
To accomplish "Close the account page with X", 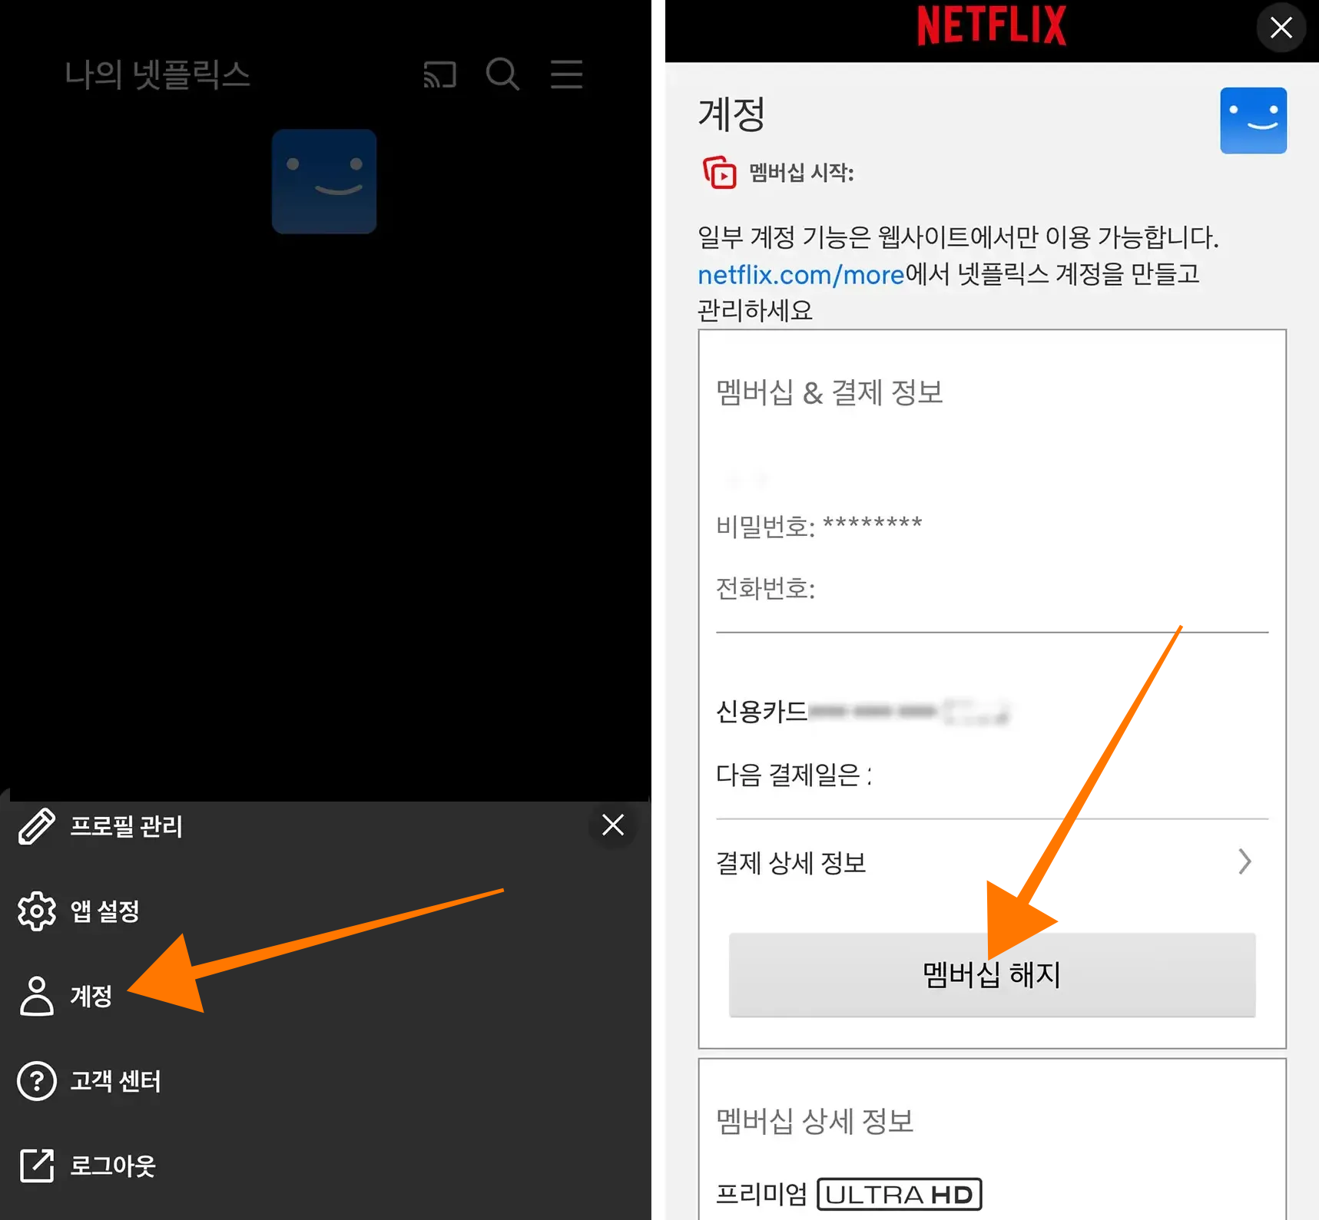I will (1281, 28).
